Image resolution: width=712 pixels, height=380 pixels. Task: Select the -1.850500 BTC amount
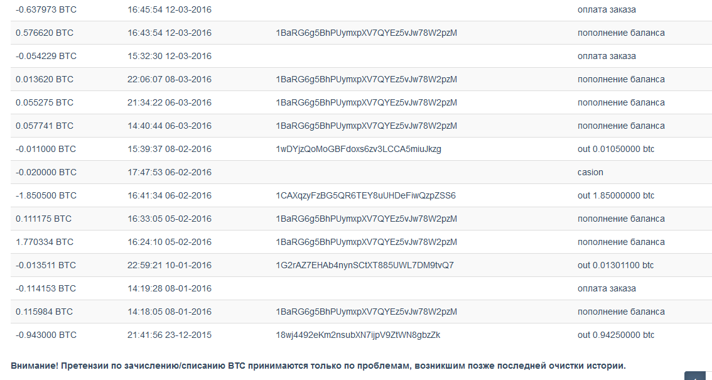pos(46,195)
